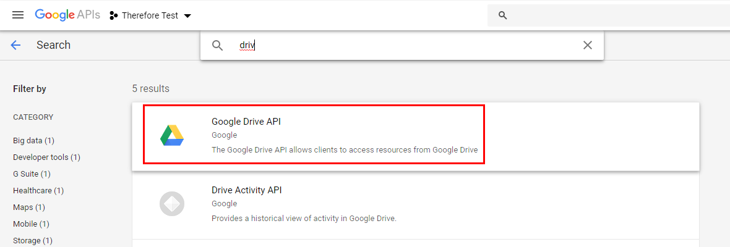
Task: Filter by Big data (1) category
Action: pyautogui.click(x=33, y=141)
